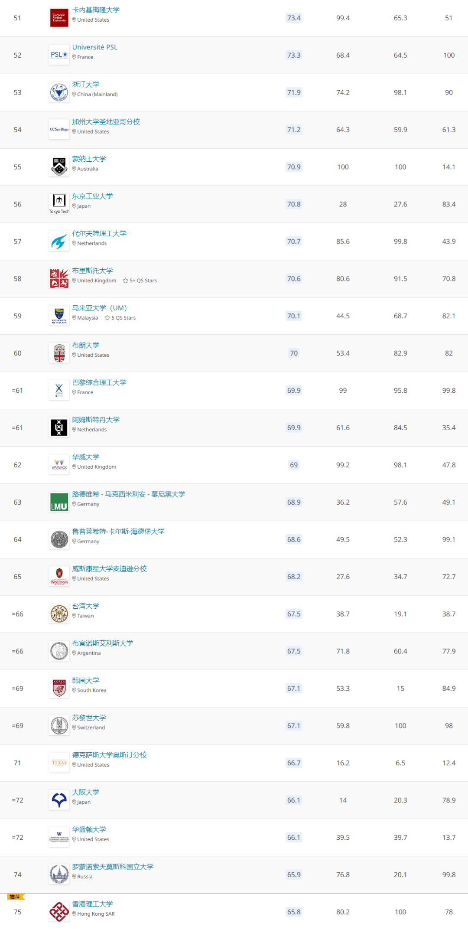
Task: Click the Osaka University blue logo
Action: coord(59,800)
